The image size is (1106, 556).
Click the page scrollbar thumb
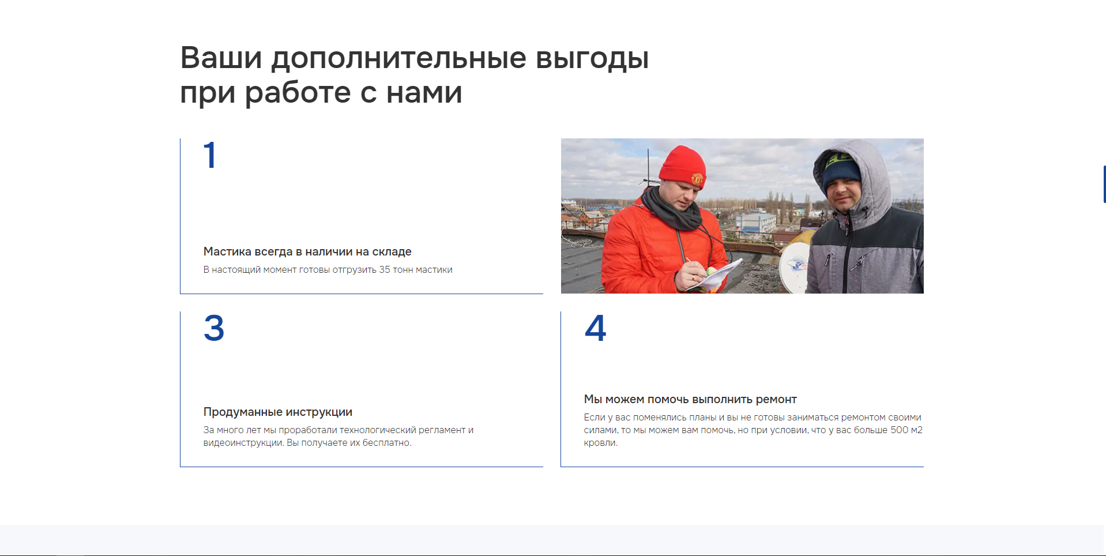1104,184
